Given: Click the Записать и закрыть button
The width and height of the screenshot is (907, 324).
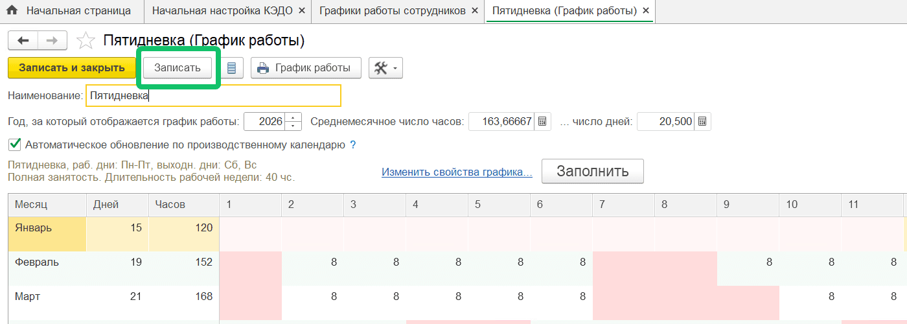Looking at the screenshot, I should (72, 67).
